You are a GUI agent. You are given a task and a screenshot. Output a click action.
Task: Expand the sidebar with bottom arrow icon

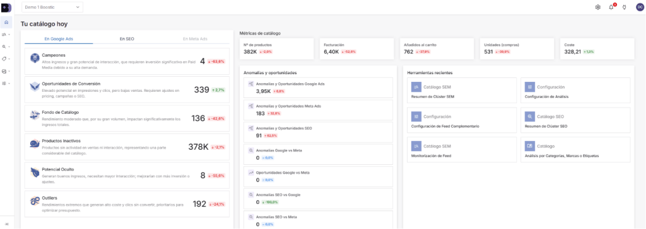click(6, 223)
